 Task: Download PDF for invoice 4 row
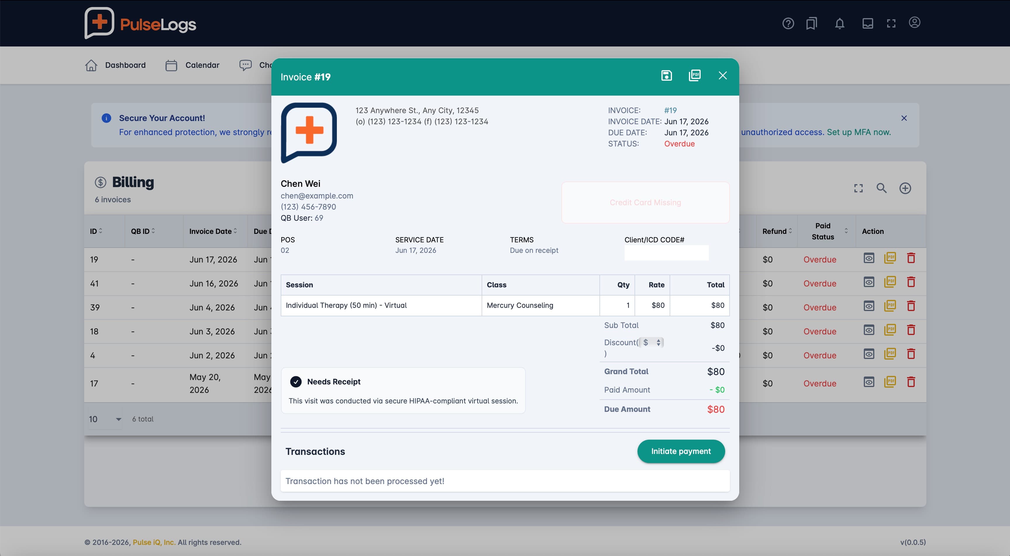tap(890, 353)
